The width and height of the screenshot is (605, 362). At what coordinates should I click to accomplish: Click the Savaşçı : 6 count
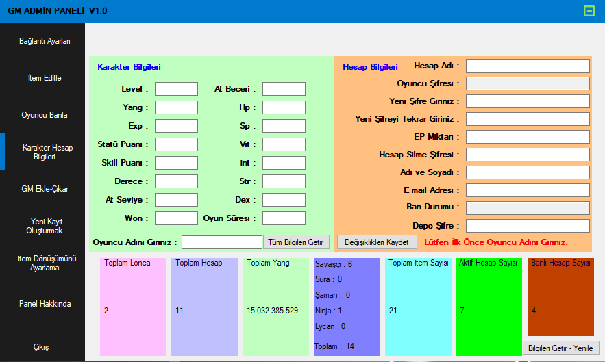[x=334, y=264]
